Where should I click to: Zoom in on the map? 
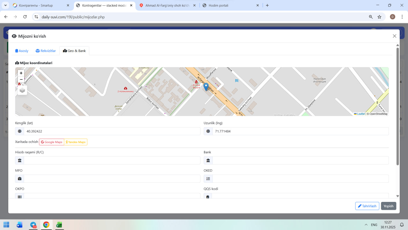[21, 73]
